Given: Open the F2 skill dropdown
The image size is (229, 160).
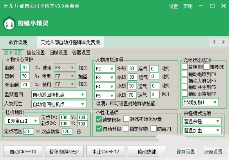Looking at the screenshot, I should click(105, 69).
